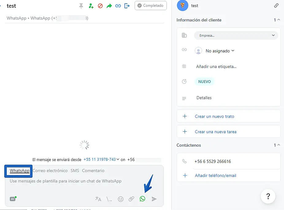The height and width of the screenshot is (210, 284).
Task: Click the lines icon beside Detalles
Action: 184,99
